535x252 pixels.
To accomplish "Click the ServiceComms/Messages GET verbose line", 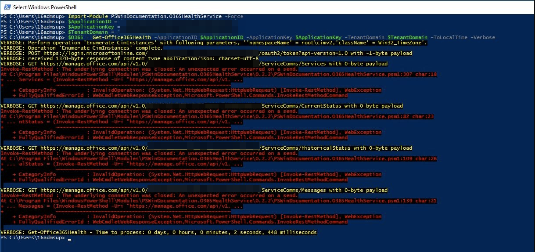I will click(194, 190).
